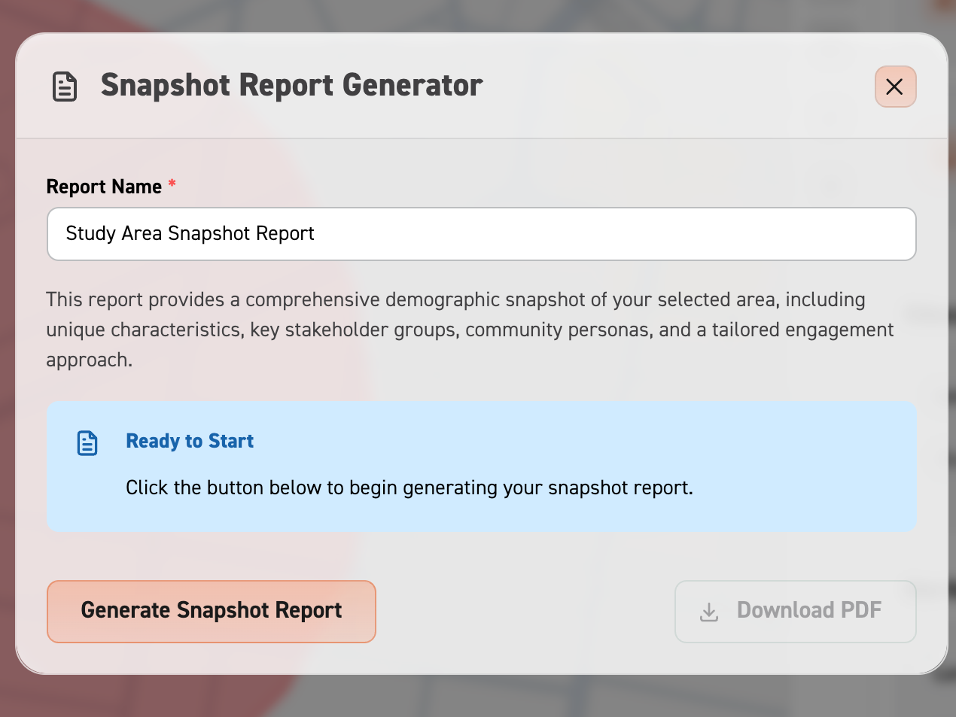Click Generate Snapshot Report button
Viewport: 956px width, 717px height.
[212, 611]
